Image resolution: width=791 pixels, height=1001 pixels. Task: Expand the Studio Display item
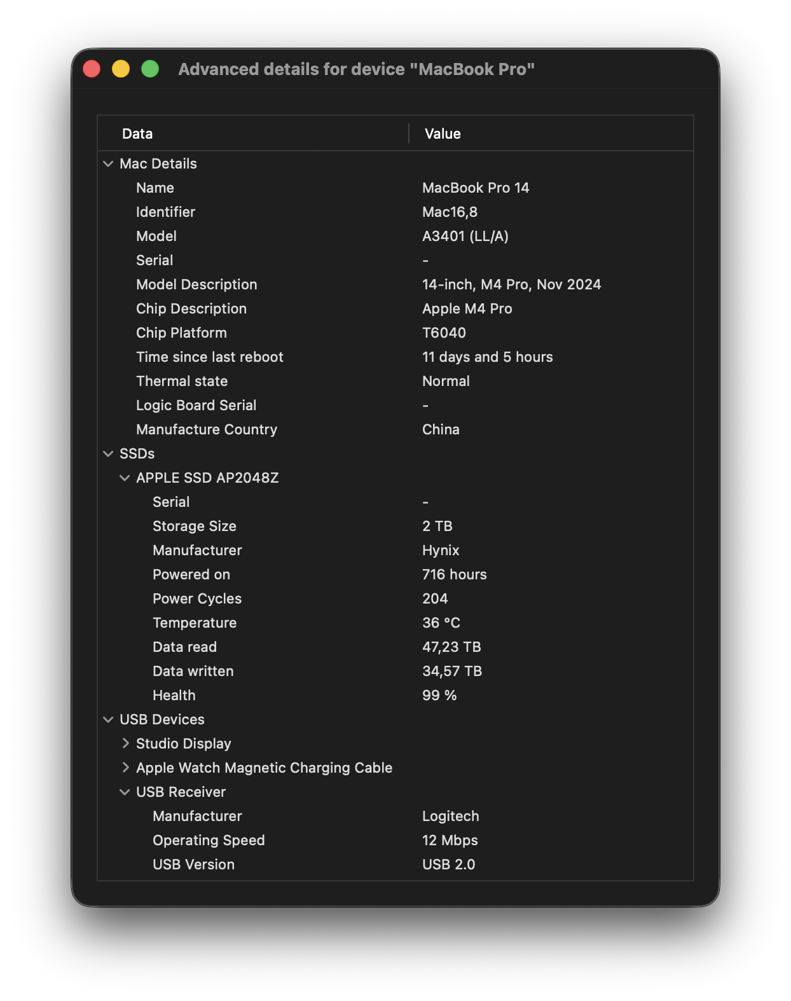coord(125,743)
